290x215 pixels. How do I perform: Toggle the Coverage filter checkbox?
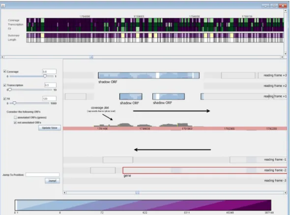5,72
